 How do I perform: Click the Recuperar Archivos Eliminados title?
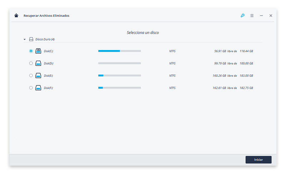46,16
